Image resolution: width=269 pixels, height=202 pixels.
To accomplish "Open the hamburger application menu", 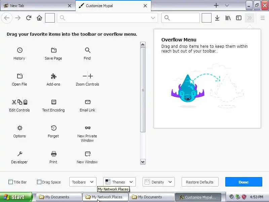I will pos(263,18).
